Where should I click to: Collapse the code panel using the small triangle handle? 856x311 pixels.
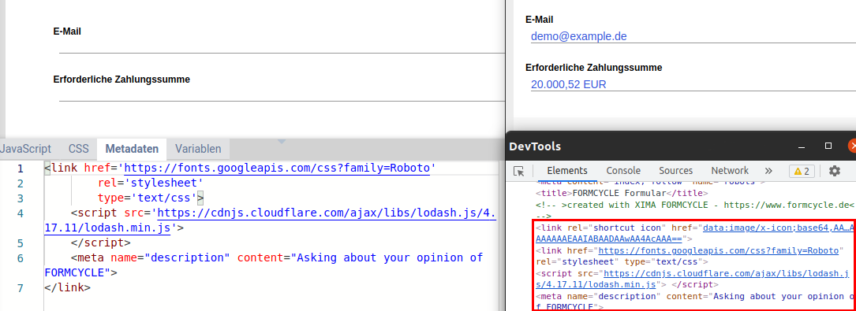coord(282,142)
